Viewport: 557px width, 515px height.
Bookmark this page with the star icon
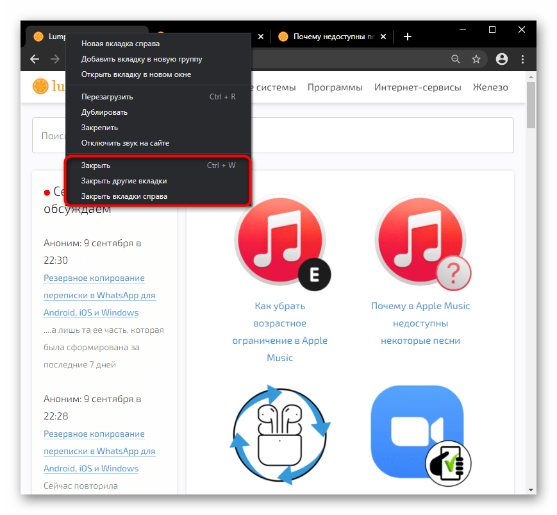476,59
